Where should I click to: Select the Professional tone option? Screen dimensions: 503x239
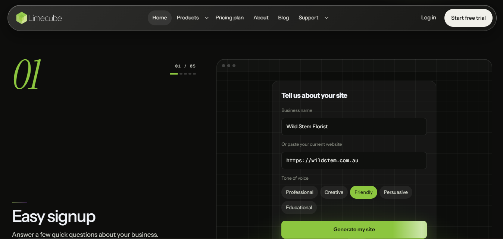coord(300,192)
